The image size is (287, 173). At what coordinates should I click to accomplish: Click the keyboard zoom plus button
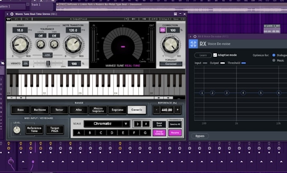(21, 98)
